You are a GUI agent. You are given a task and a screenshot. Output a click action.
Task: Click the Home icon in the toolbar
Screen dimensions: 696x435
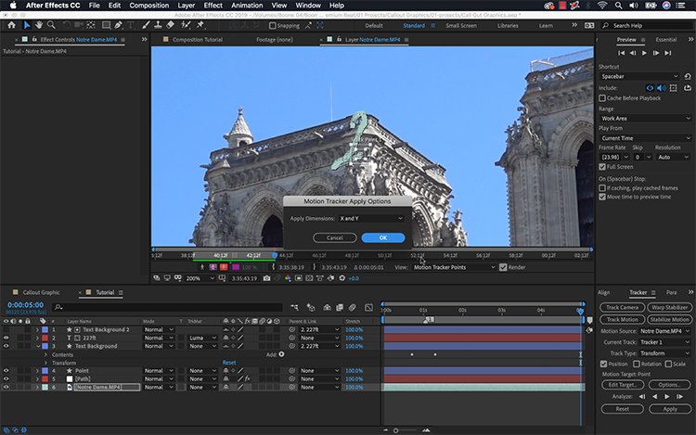point(10,25)
